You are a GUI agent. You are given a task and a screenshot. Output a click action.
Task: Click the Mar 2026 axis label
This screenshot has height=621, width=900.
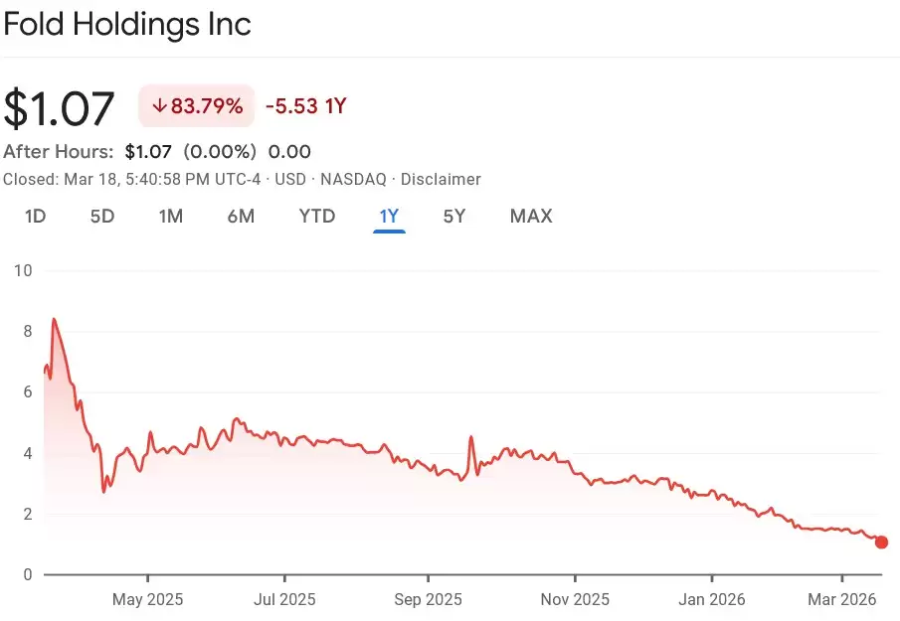point(840,599)
